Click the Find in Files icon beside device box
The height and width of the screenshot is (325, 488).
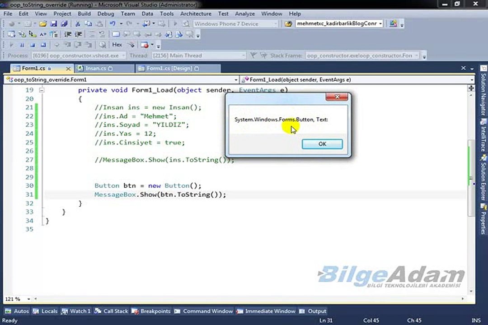coord(186,23)
